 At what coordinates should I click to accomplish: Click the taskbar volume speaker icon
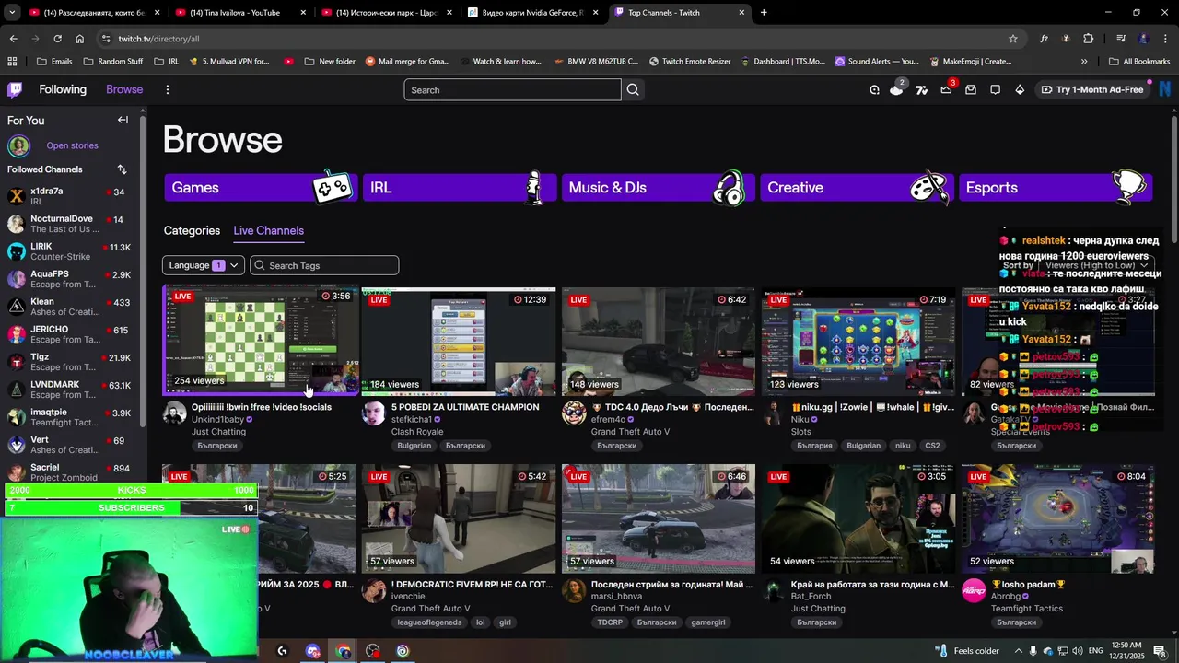coord(1076,651)
